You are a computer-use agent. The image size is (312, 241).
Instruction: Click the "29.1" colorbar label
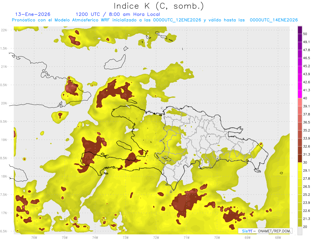pos(307,171)
